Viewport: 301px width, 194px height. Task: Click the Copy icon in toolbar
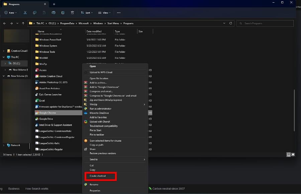[x=34, y=13]
